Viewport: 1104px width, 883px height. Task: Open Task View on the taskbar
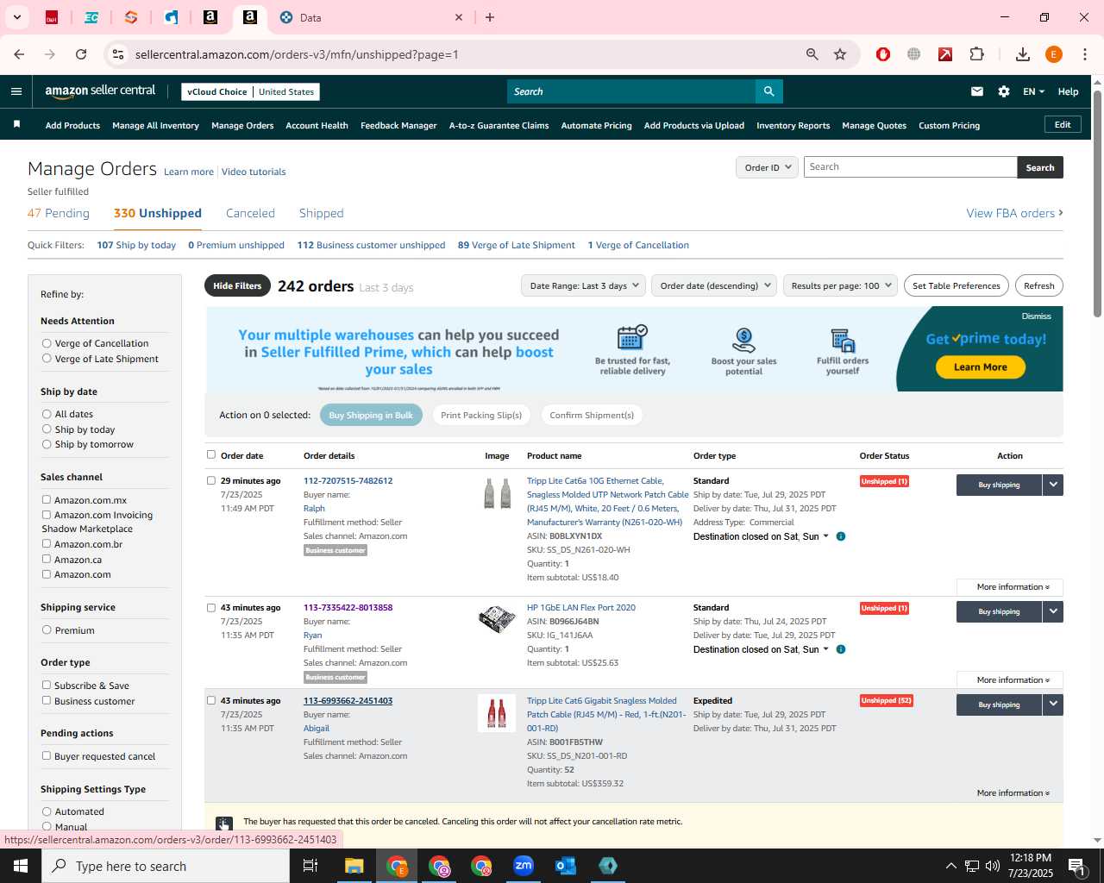[x=310, y=866]
